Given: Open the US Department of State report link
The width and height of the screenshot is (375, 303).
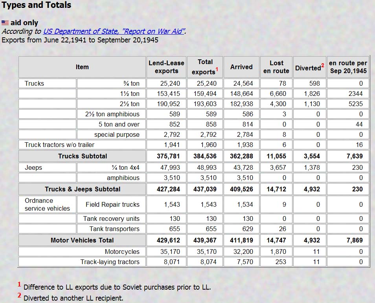Looking at the screenshot, I should [114, 31].
